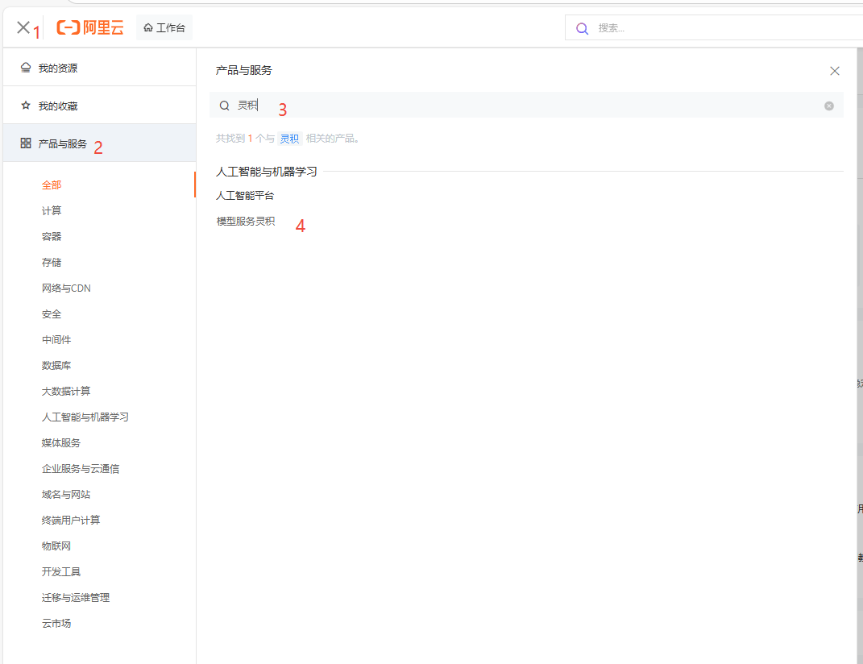Select the 域名与网站 category
863x664 pixels.
[66, 495]
